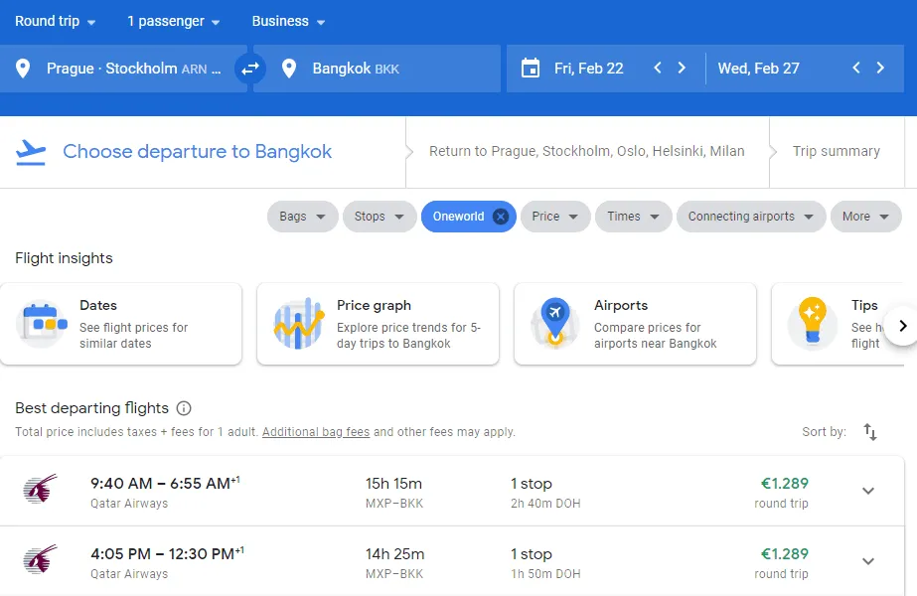This screenshot has width=917, height=596.
Task: Select Return to Prague step
Action: point(586,152)
